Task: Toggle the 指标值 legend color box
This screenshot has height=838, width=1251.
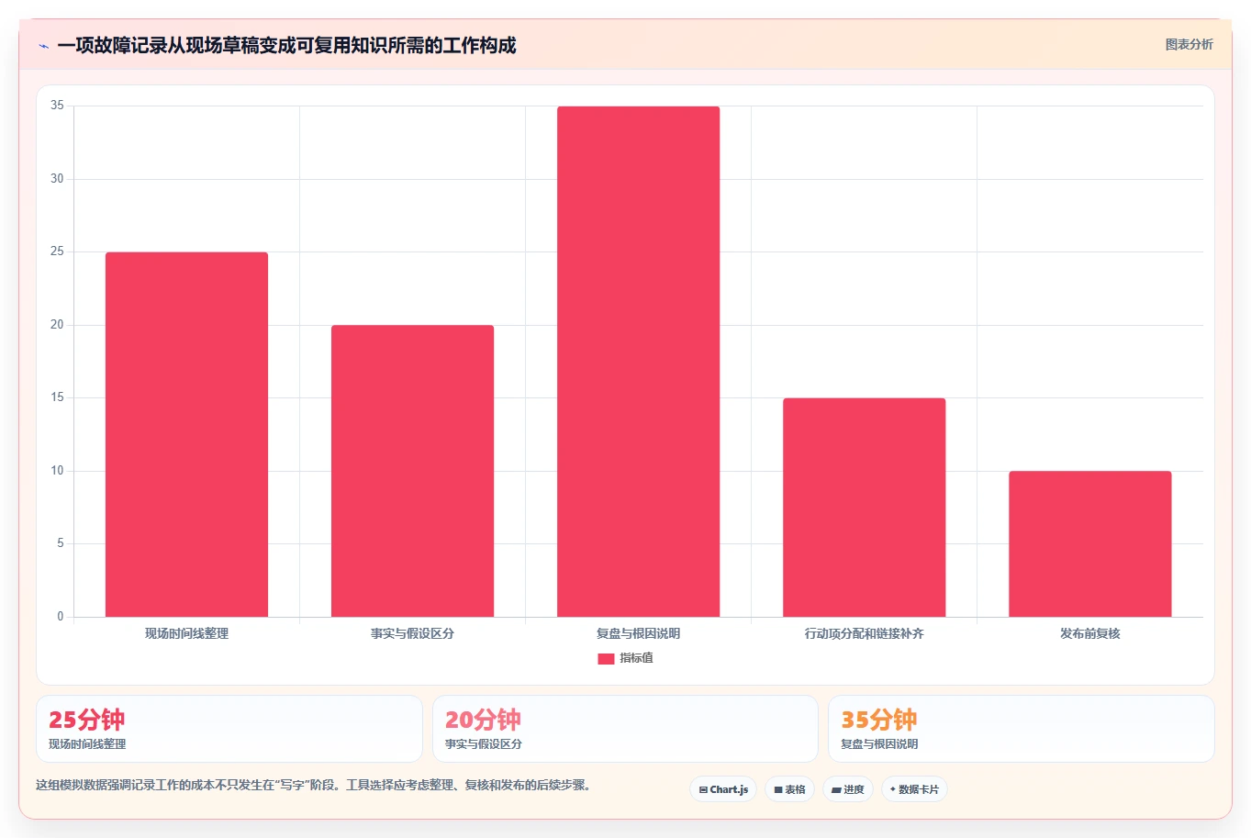Action: pyautogui.click(x=606, y=659)
